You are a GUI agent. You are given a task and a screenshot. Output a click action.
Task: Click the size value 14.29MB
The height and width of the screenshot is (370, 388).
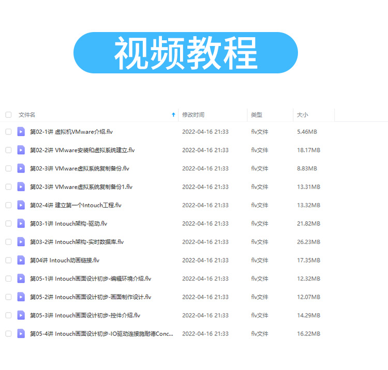point(308,315)
